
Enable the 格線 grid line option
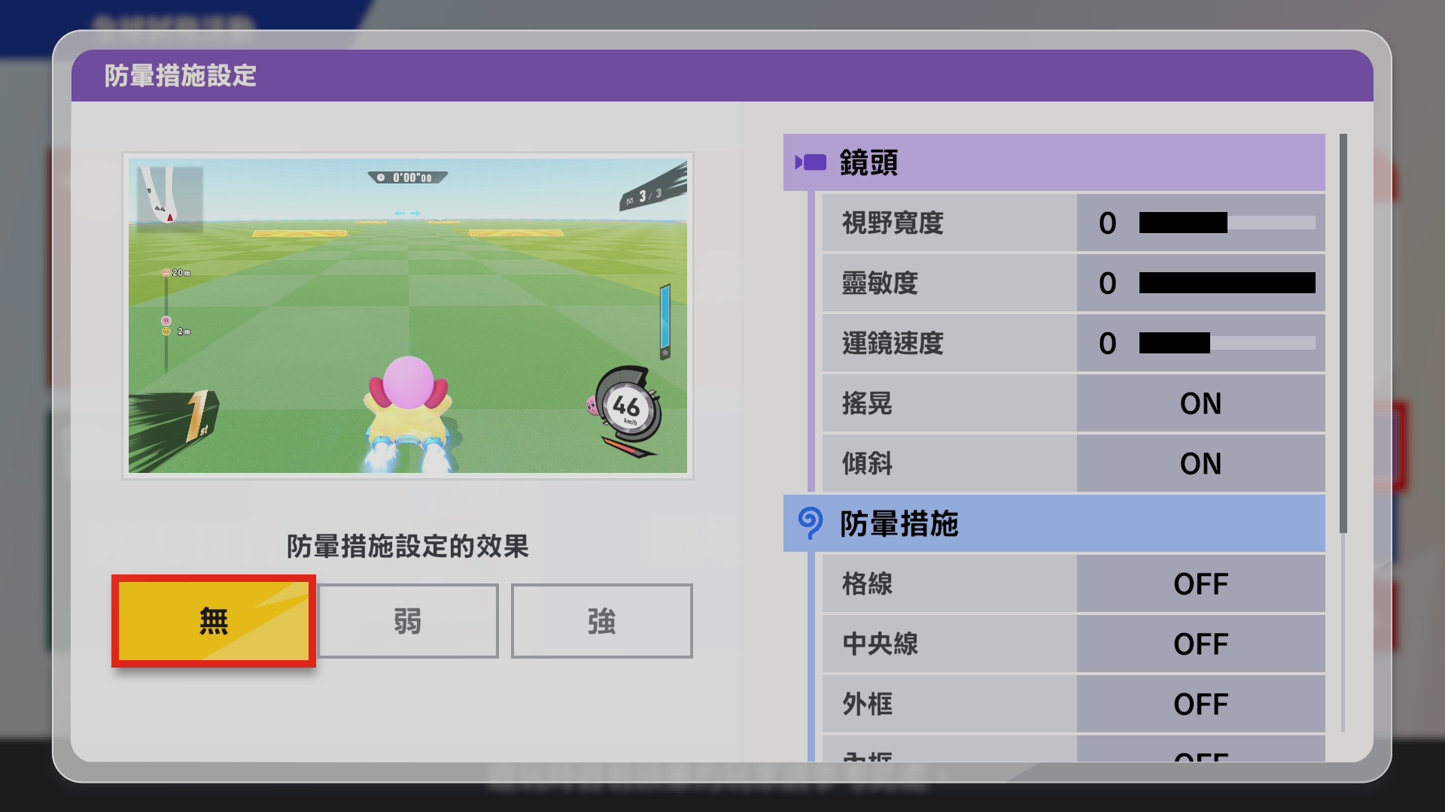[x=1200, y=583]
